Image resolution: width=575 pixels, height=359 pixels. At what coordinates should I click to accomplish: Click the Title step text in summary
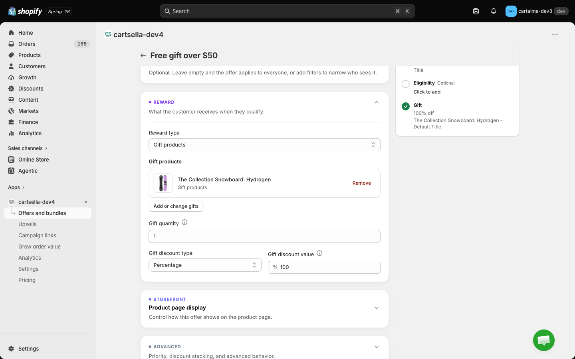point(418,70)
